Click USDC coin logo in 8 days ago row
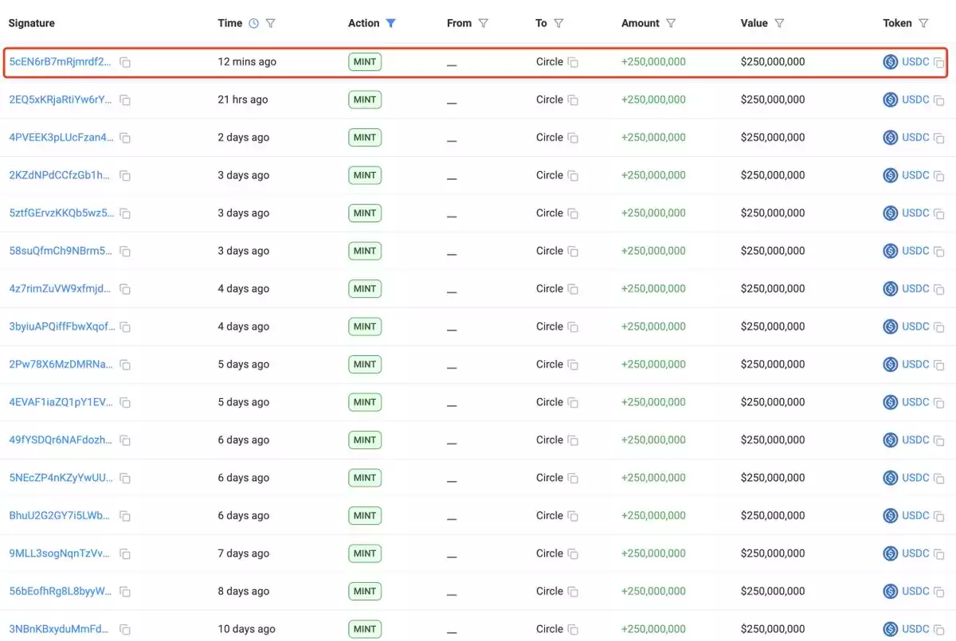 [x=891, y=591]
